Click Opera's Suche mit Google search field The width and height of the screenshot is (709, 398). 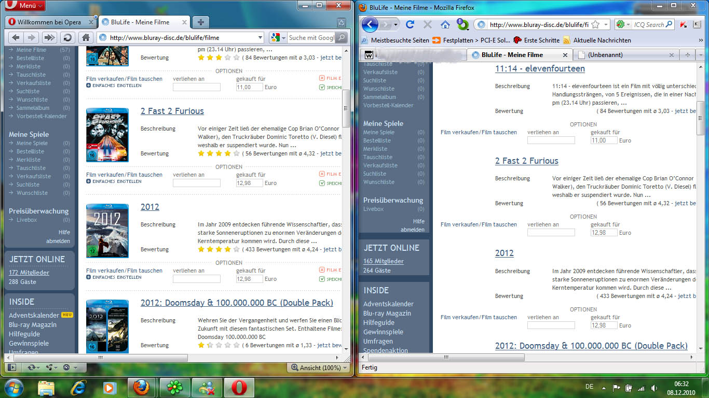coord(311,37)
